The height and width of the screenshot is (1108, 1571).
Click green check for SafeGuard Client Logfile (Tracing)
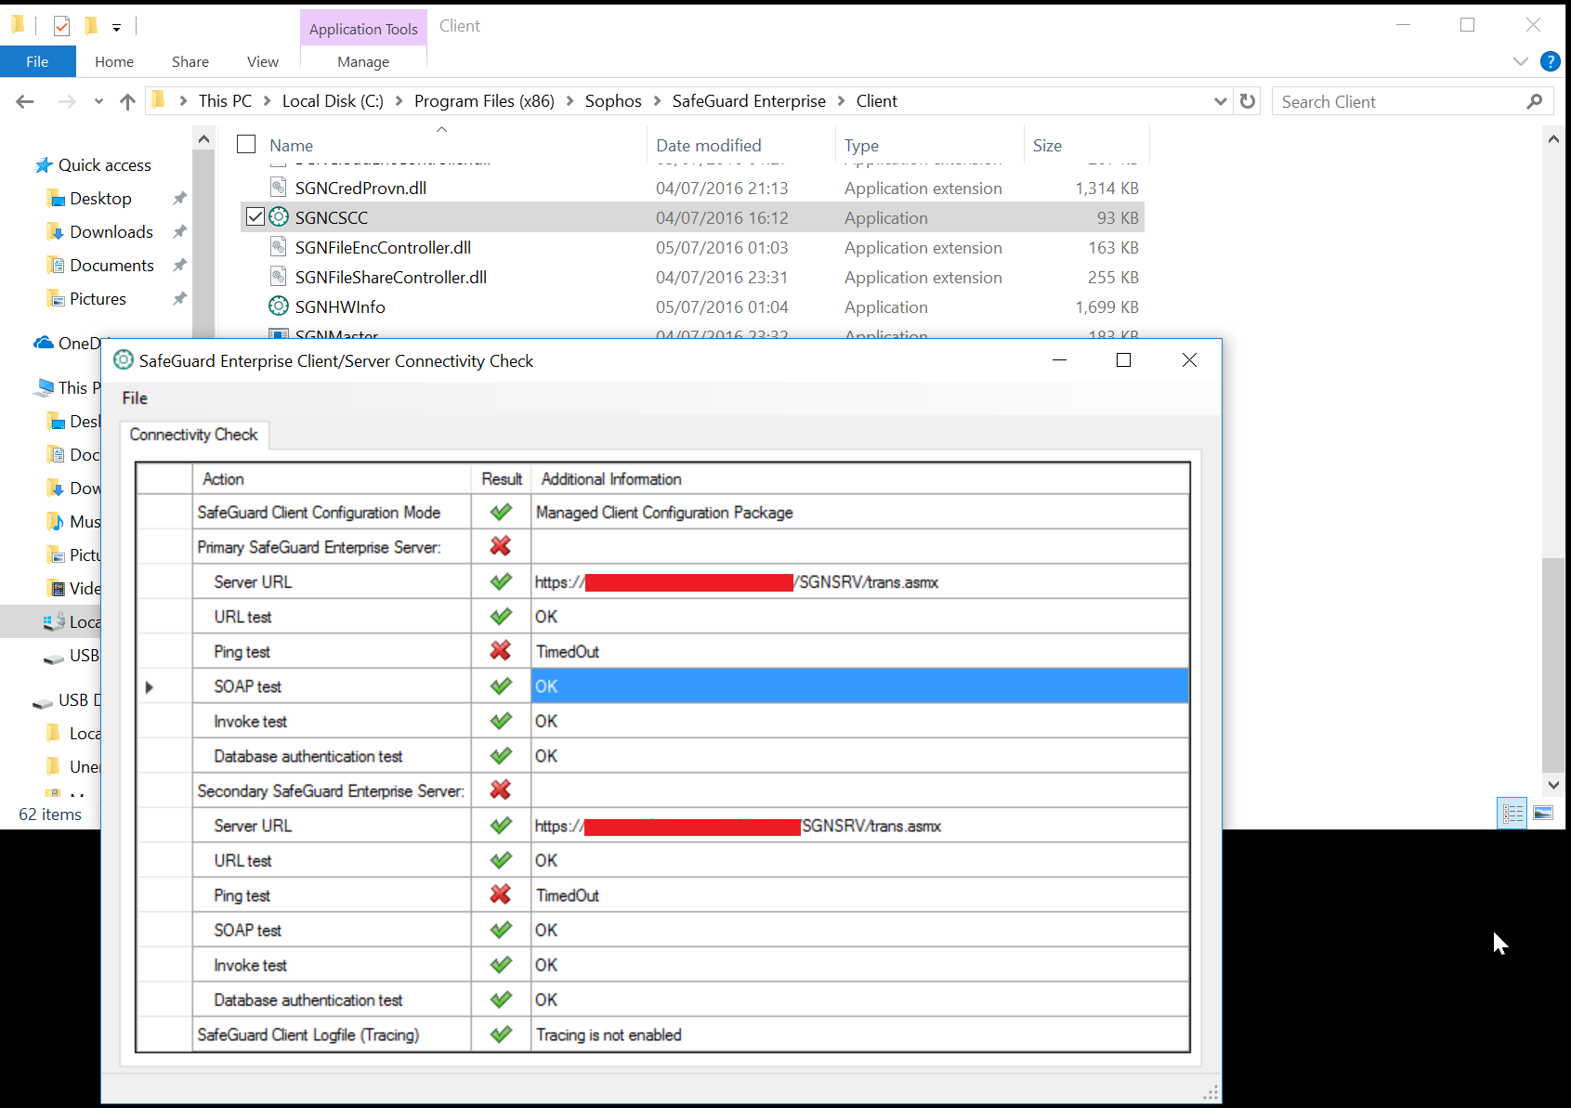501,1034
